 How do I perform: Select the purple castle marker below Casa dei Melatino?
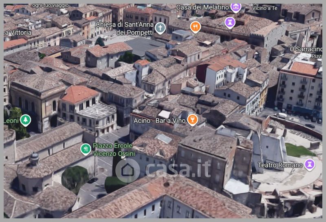pos(230,22)
